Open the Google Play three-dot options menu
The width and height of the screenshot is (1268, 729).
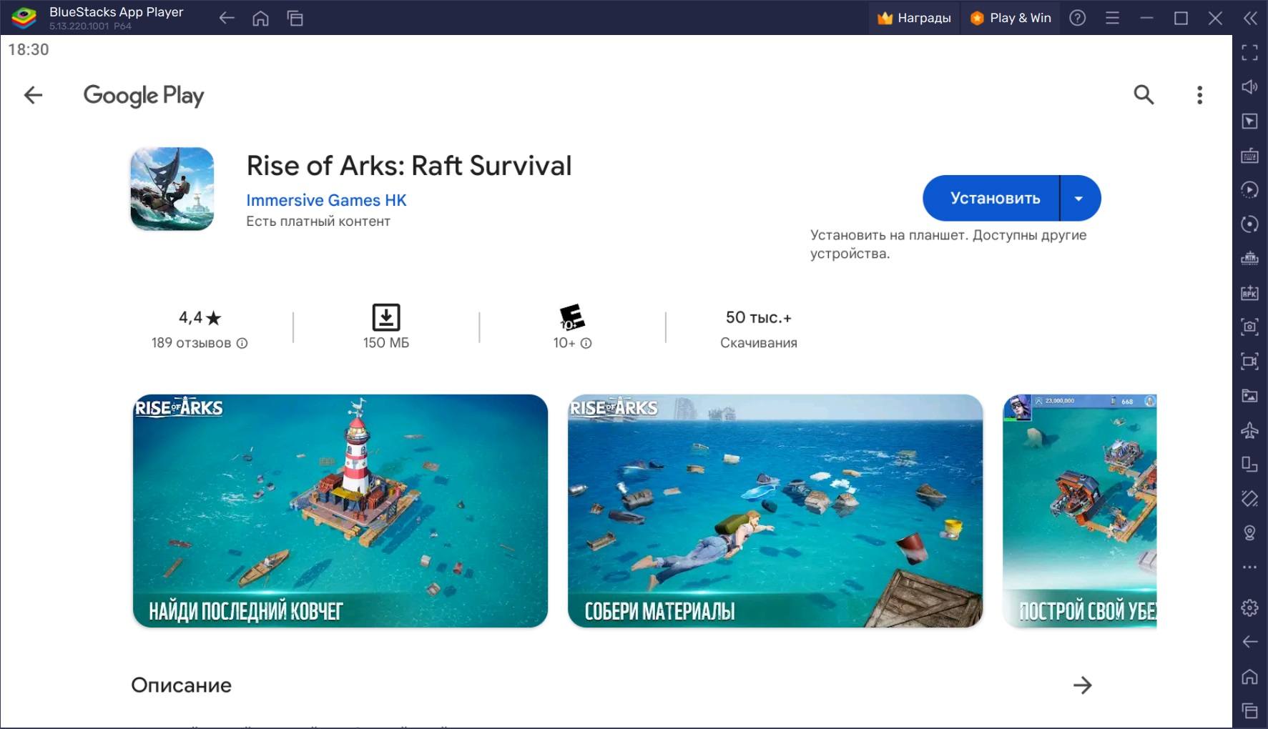pos(1200,95)
